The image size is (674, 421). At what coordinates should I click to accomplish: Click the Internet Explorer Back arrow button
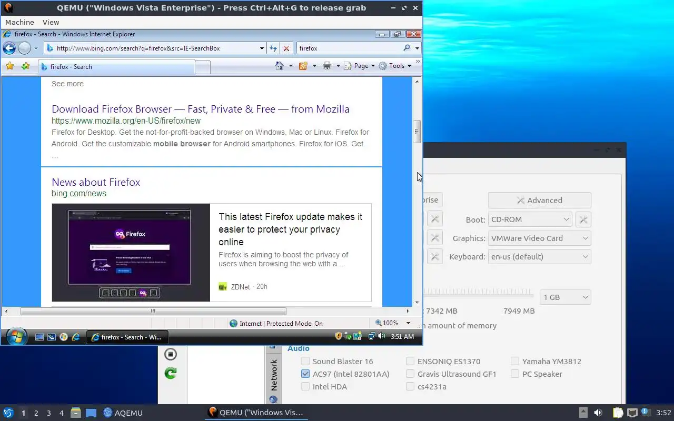coord(9,48)
